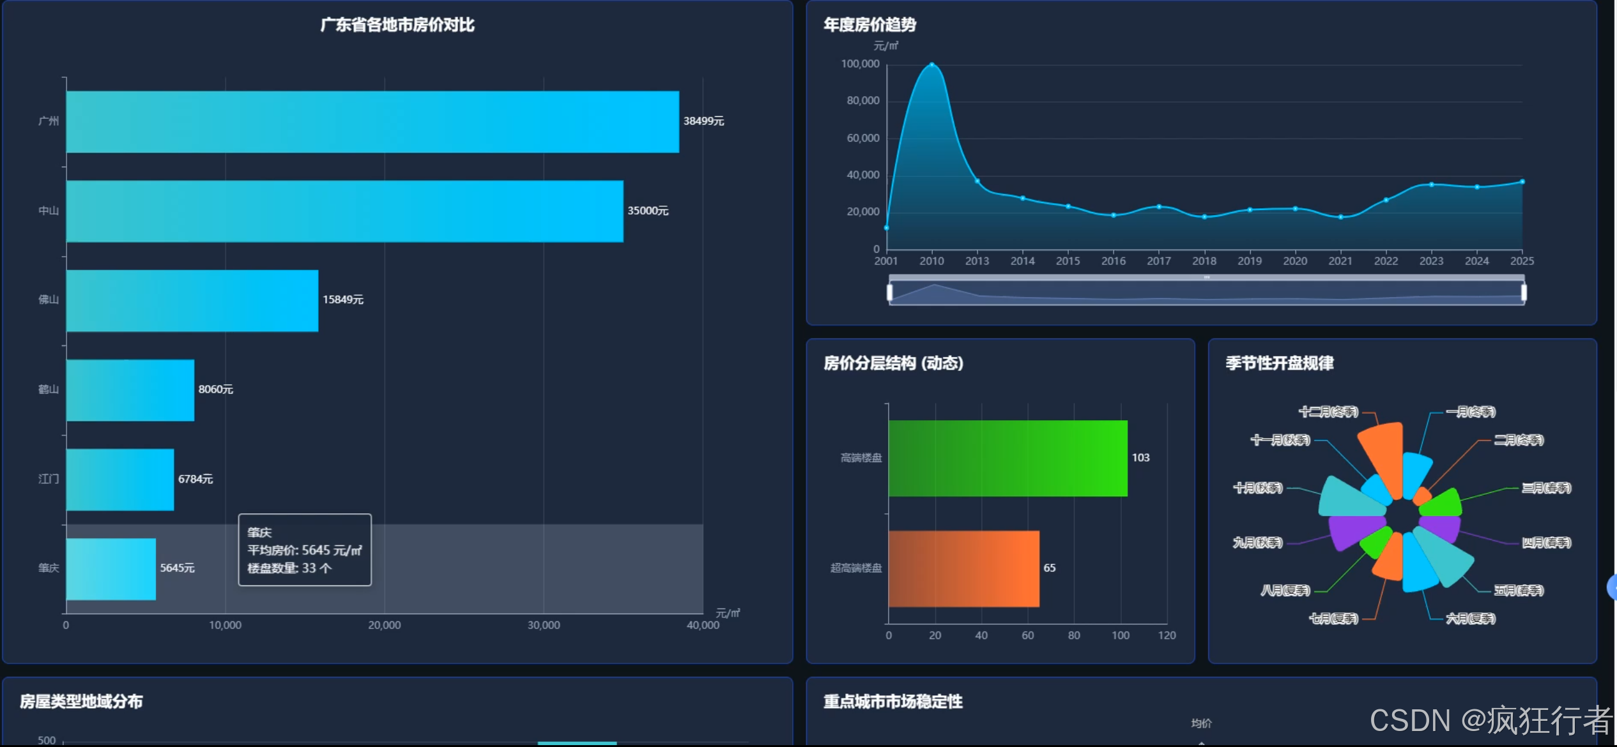1617x747 pixels.
Task: Click the 均价 legend in stability chart
Action: pyautogui.click(x=1201, y=723)
